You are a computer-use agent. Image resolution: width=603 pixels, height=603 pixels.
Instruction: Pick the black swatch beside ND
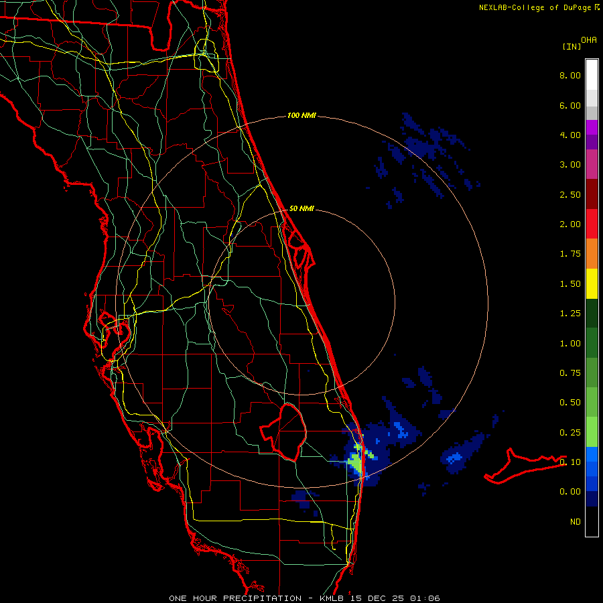pyautogui.click(x=592, y=521)
